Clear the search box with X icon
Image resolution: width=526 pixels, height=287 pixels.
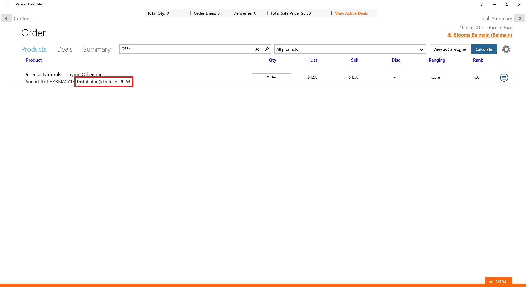coord(257,49)
